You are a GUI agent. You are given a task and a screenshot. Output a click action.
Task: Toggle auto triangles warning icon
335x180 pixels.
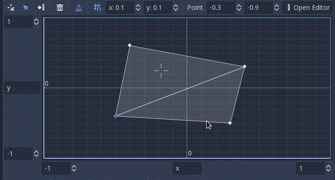[79, 8]
